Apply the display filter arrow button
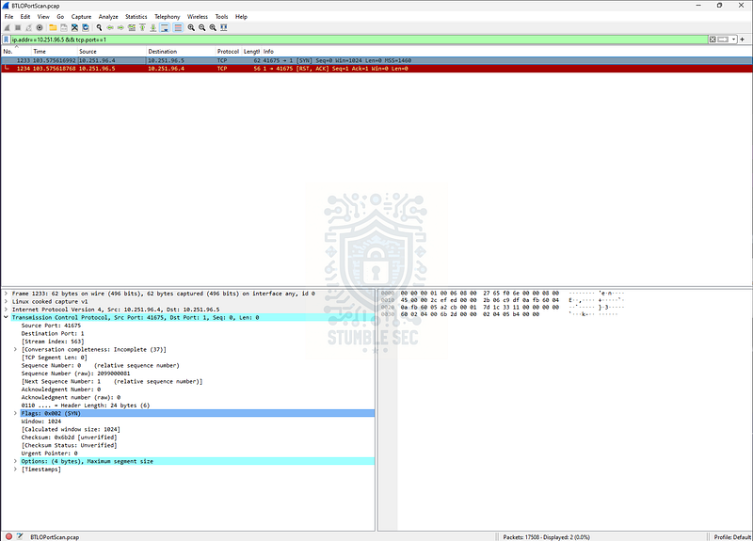753x541 pixels. point(723,40)
